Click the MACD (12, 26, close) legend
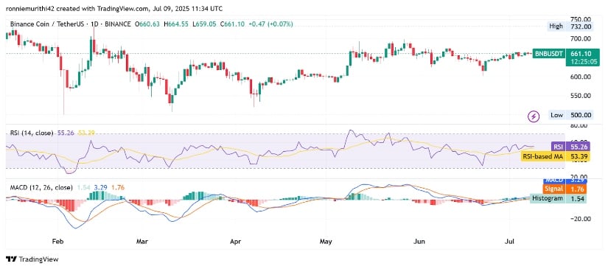Viewport: 608px width, 269px height. tap(41, 188)
